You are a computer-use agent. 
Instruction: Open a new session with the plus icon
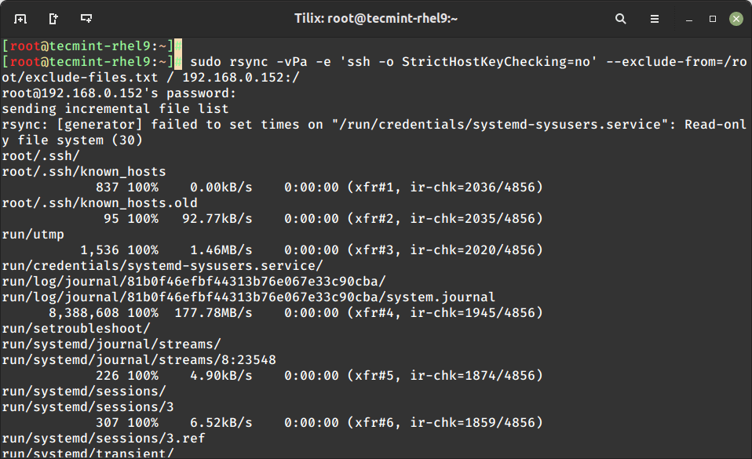pos(20,18)
